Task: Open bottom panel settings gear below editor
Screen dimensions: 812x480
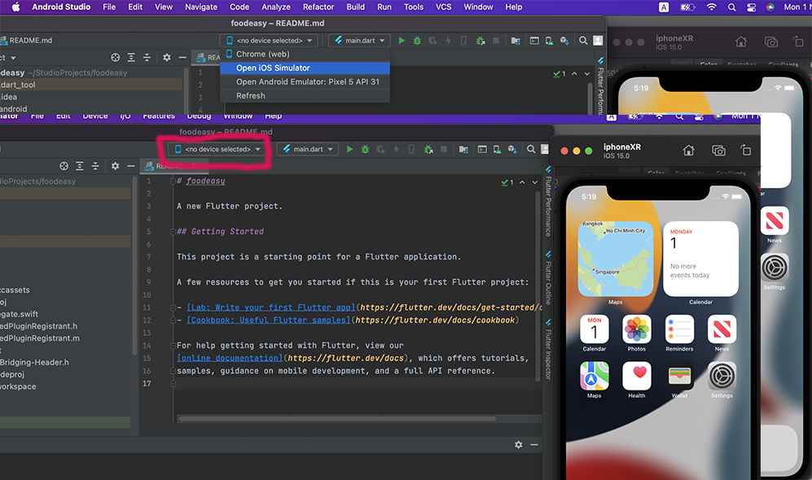Action: [x=518, y=444]
